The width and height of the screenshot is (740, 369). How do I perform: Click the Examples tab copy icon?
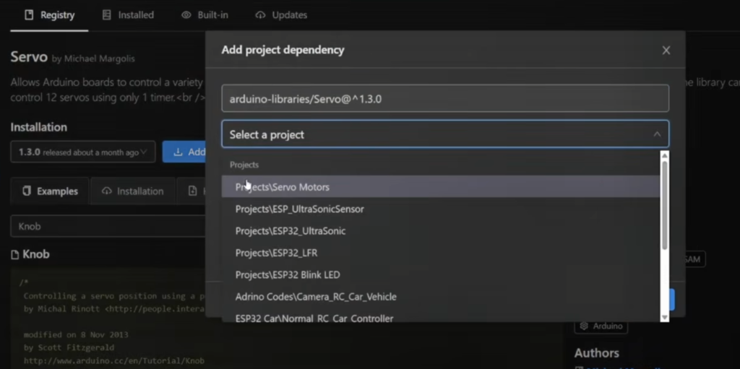click(27, 191)
